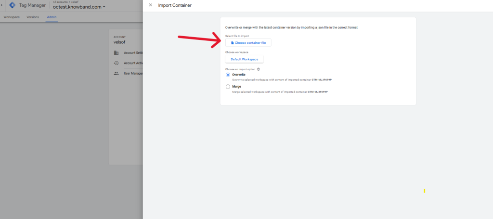Image resolution: width=493 pixels, height=219 pixels.
Task: Click the Import Container title text
Action: (x=175, y=5)
